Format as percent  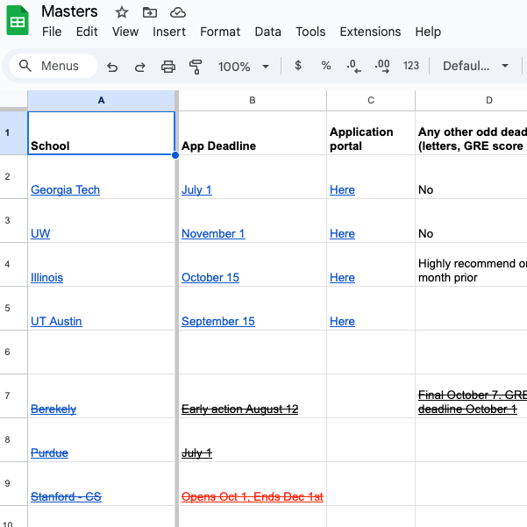[x=325, y=66]
